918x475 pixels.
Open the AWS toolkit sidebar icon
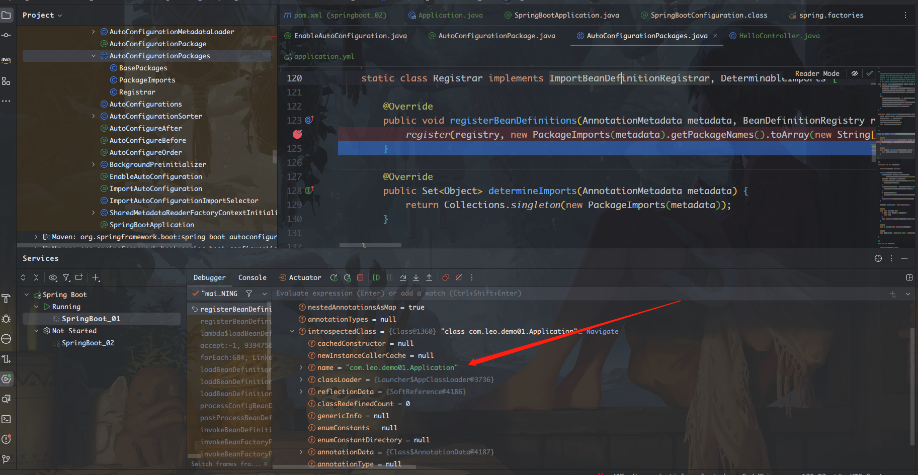point(6,60)
